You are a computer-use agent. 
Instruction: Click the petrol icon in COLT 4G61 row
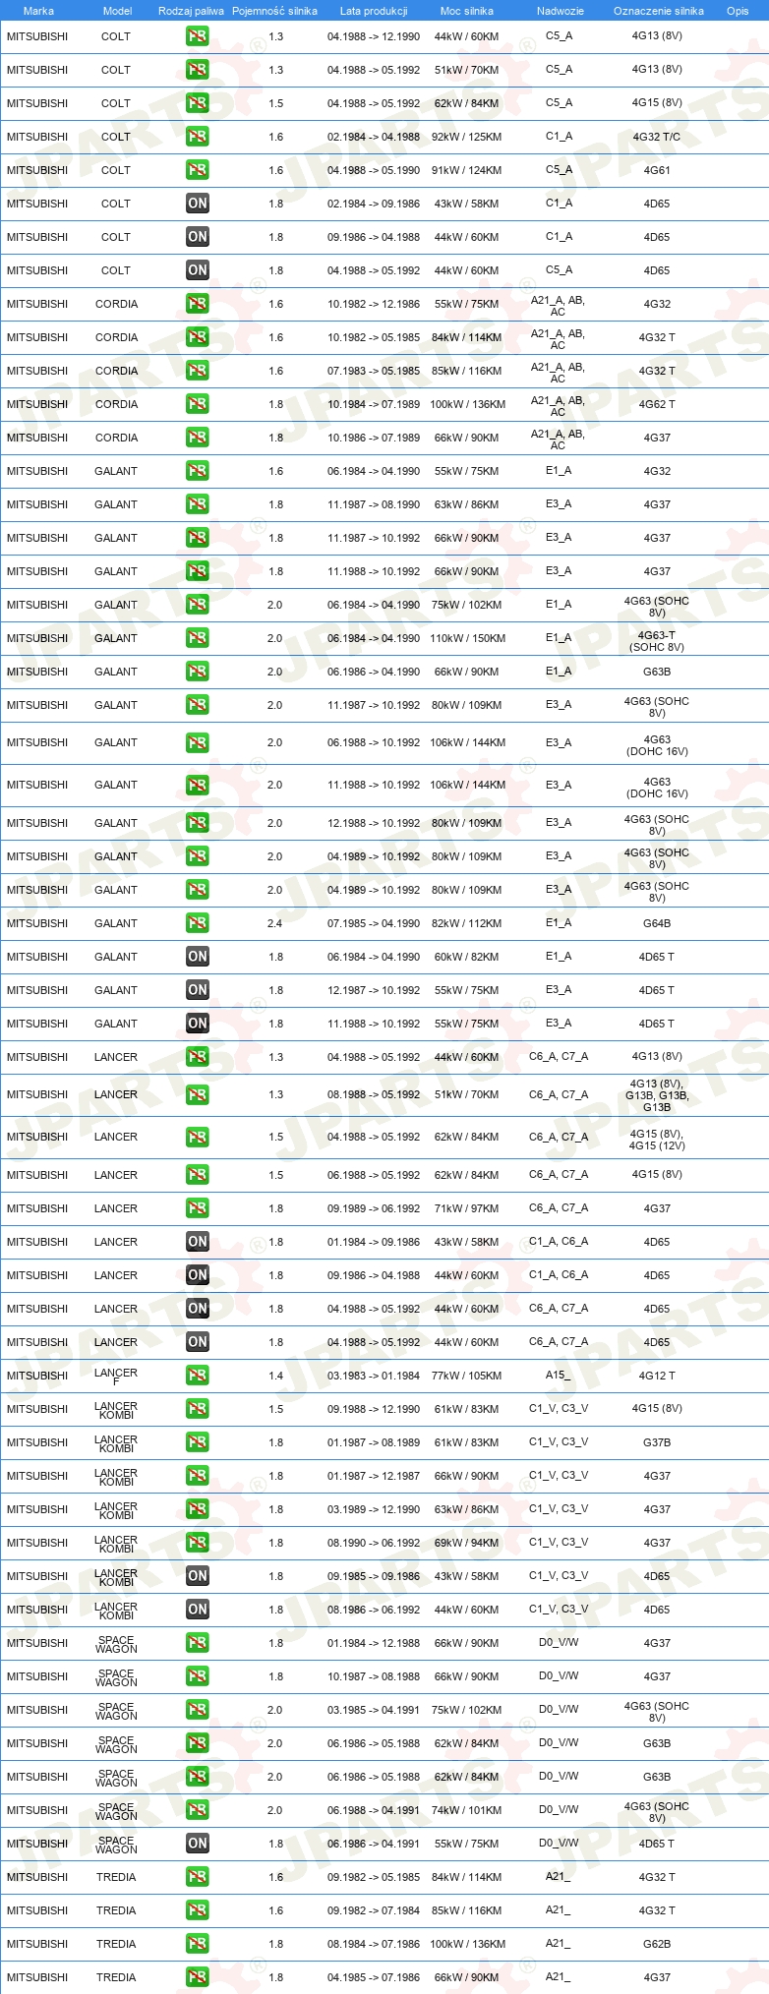198,170
